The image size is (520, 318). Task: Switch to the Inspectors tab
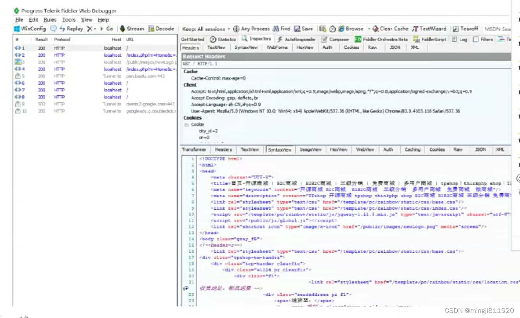[256, 39]
